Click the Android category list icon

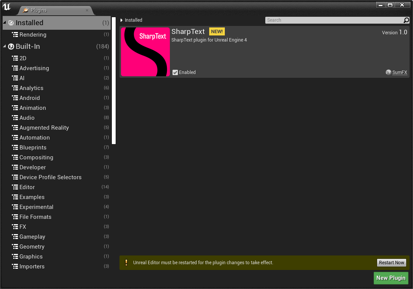(15, 98)
